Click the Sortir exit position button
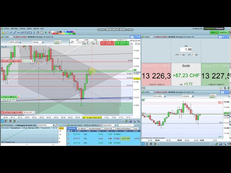The width and height of the screenshot is (231, 173). pos(186,75)
